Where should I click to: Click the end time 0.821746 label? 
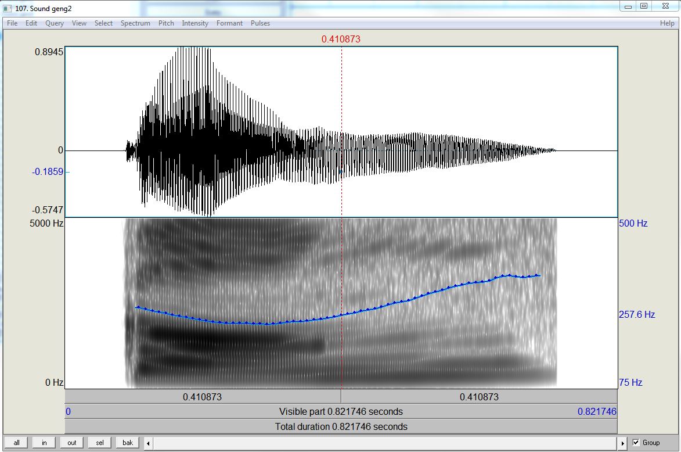pos(597,411)
